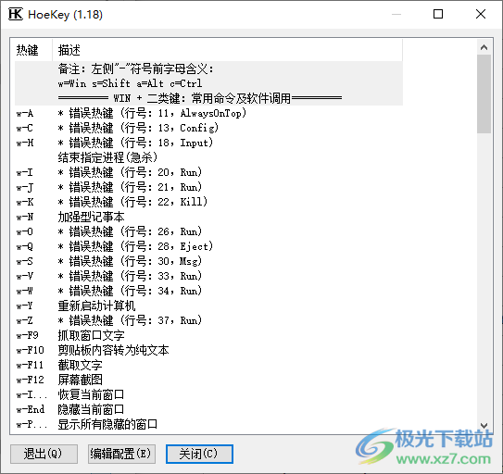Select the w-Z row with 行号 37
This screenshot has height=474, width=503.
click(208, 320)
